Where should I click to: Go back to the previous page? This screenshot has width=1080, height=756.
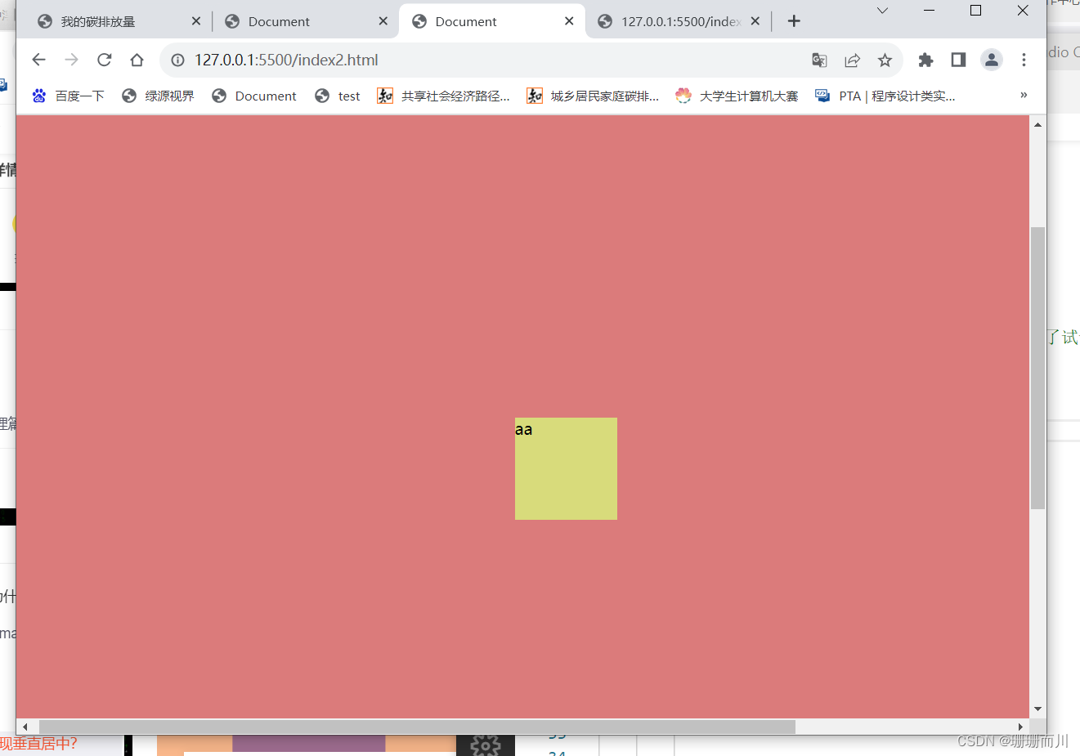38,60
